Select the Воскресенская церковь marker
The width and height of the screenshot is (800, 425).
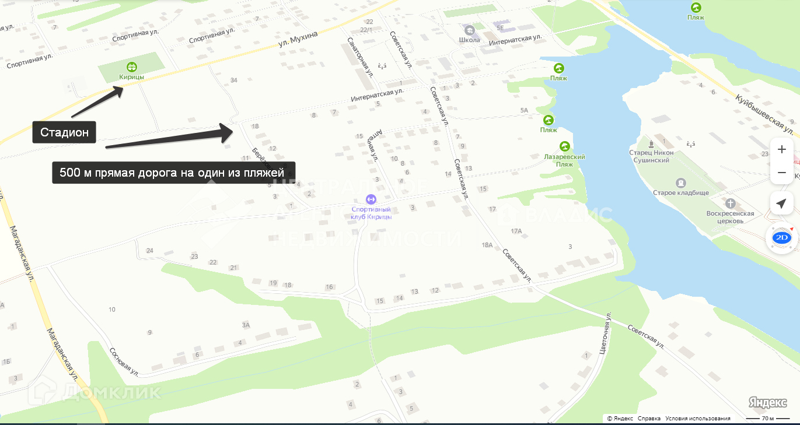[x=731, y=203]
